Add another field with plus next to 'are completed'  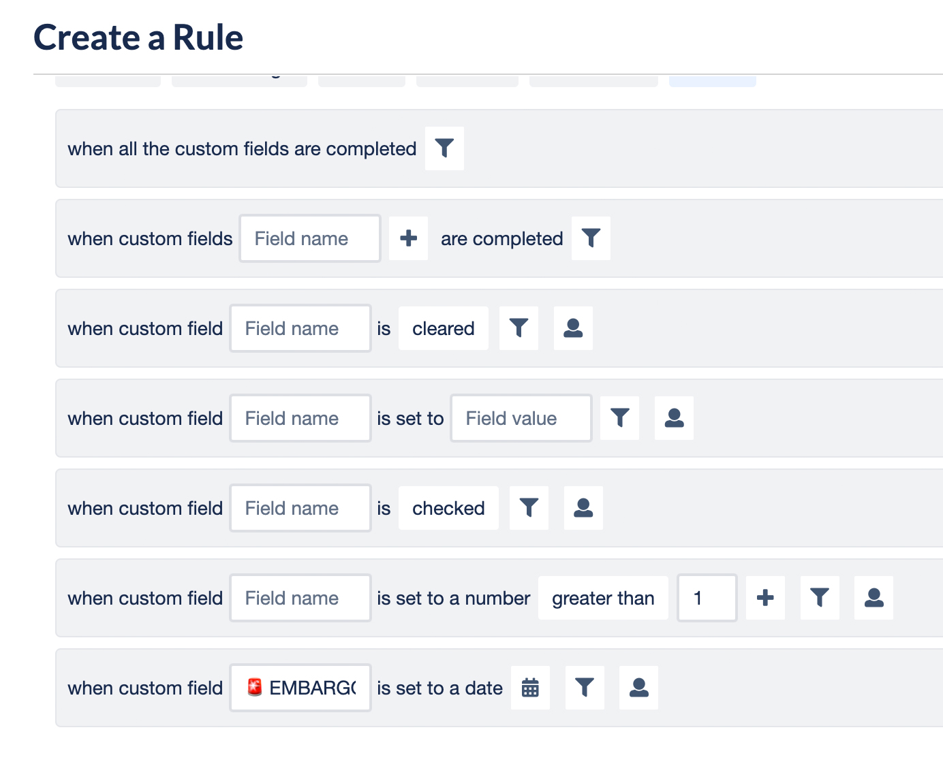408,238
